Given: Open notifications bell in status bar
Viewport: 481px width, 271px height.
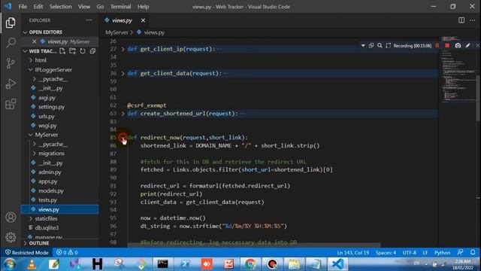Looking at the screenshot, I should [473, 252].
